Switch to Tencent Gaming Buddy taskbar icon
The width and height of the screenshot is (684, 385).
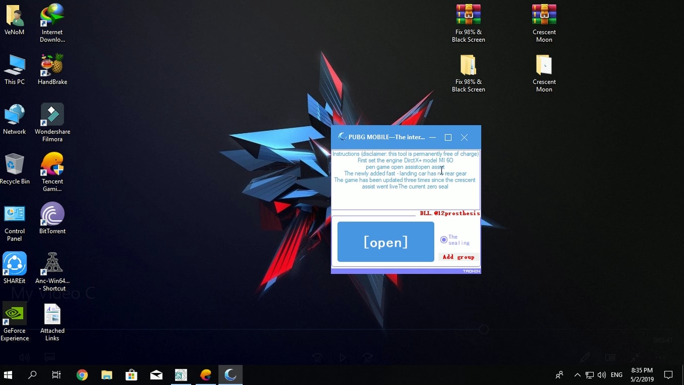click(x=206, y=375)
